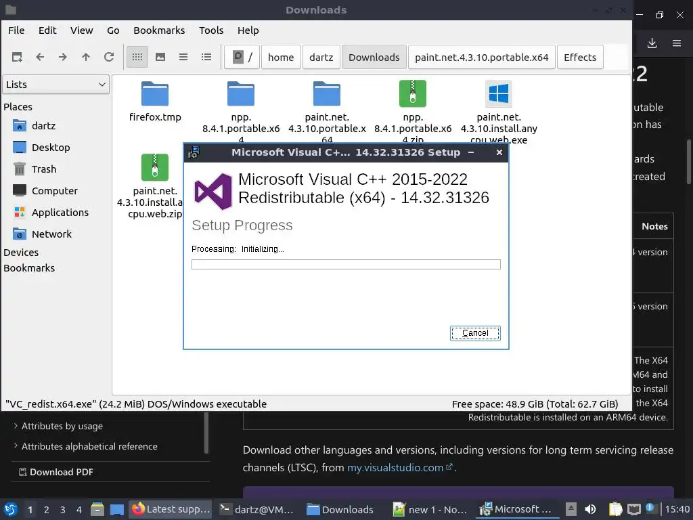Switch to detailed list view mode

206,57
